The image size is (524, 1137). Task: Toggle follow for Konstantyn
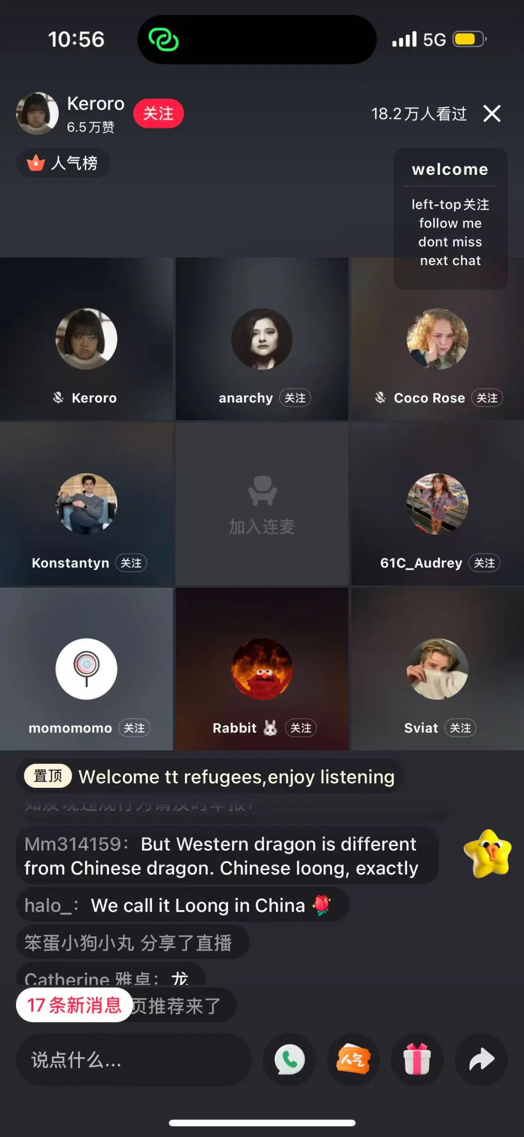131,563
